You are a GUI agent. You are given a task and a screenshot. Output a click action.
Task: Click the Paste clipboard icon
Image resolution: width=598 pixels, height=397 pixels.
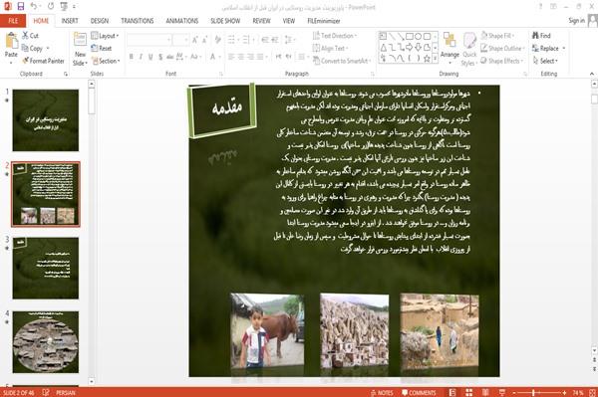point(11,41)
